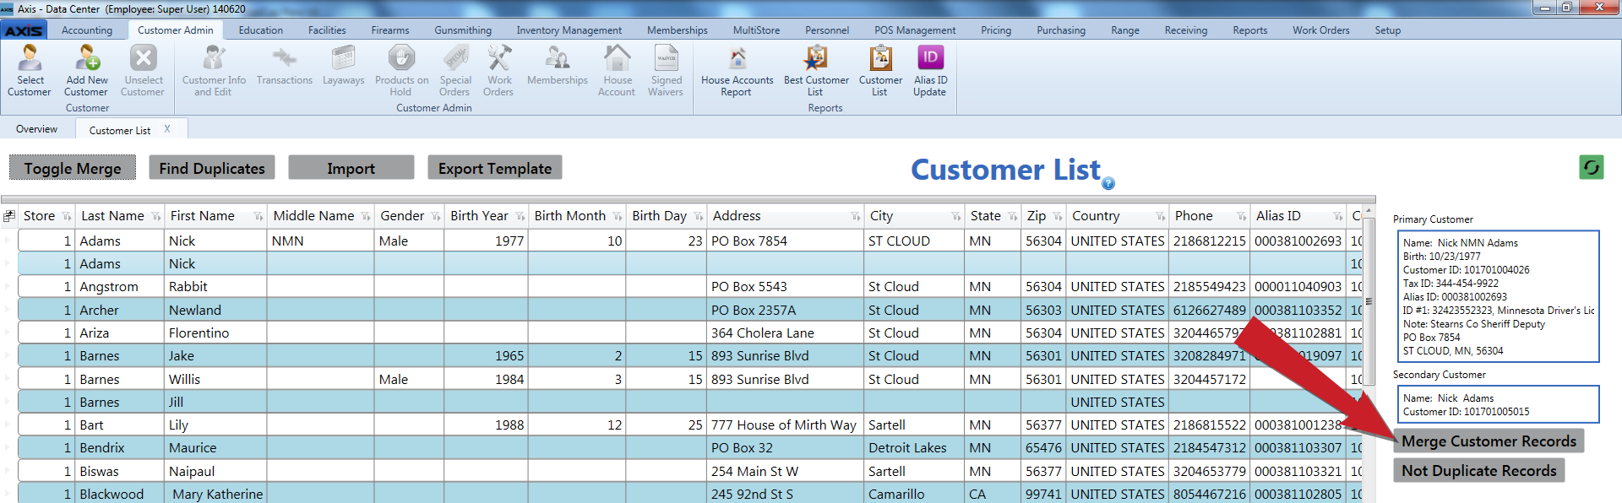
Task: Close the Customer List tab
Action: [167, 129]
